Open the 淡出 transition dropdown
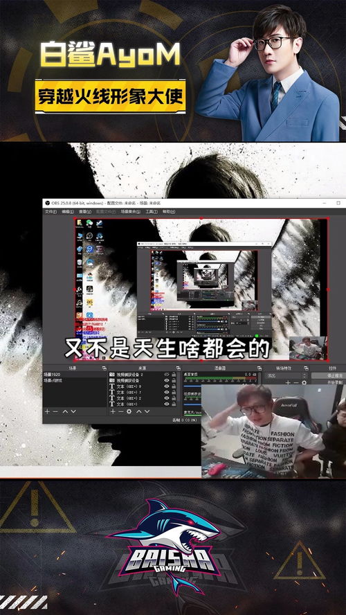This screenshot has width=346, height=615. pos(286,375)
